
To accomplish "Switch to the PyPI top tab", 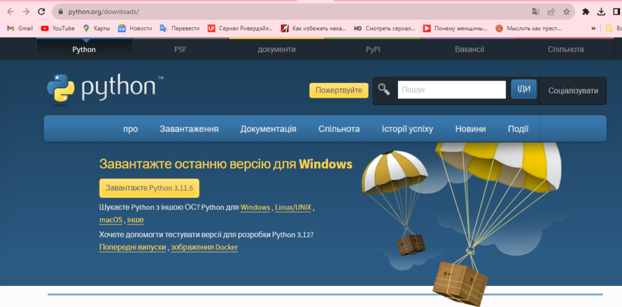I will click(373, 49).
